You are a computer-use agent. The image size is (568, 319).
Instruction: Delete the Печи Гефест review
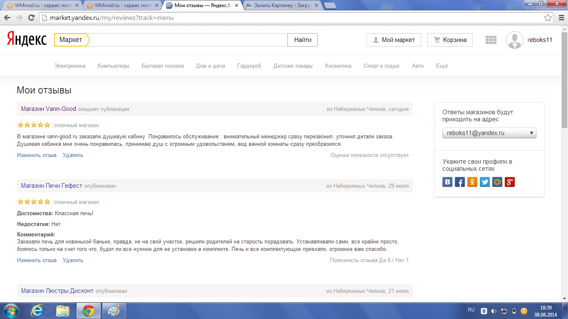(73, 260)
